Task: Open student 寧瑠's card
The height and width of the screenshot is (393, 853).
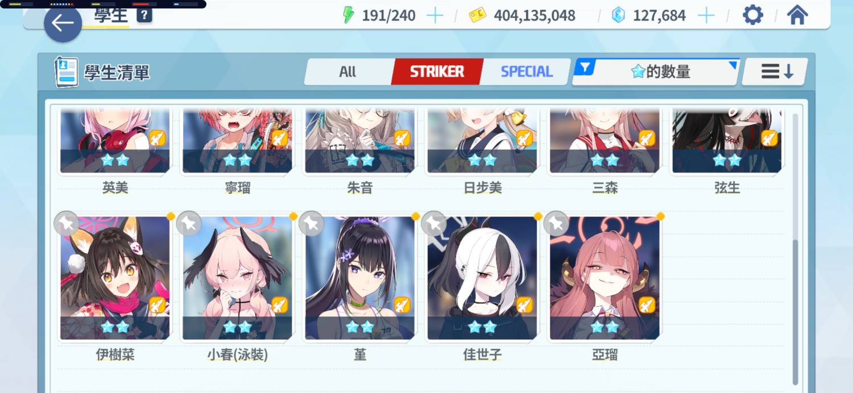Action: click(x=237, y=141)
